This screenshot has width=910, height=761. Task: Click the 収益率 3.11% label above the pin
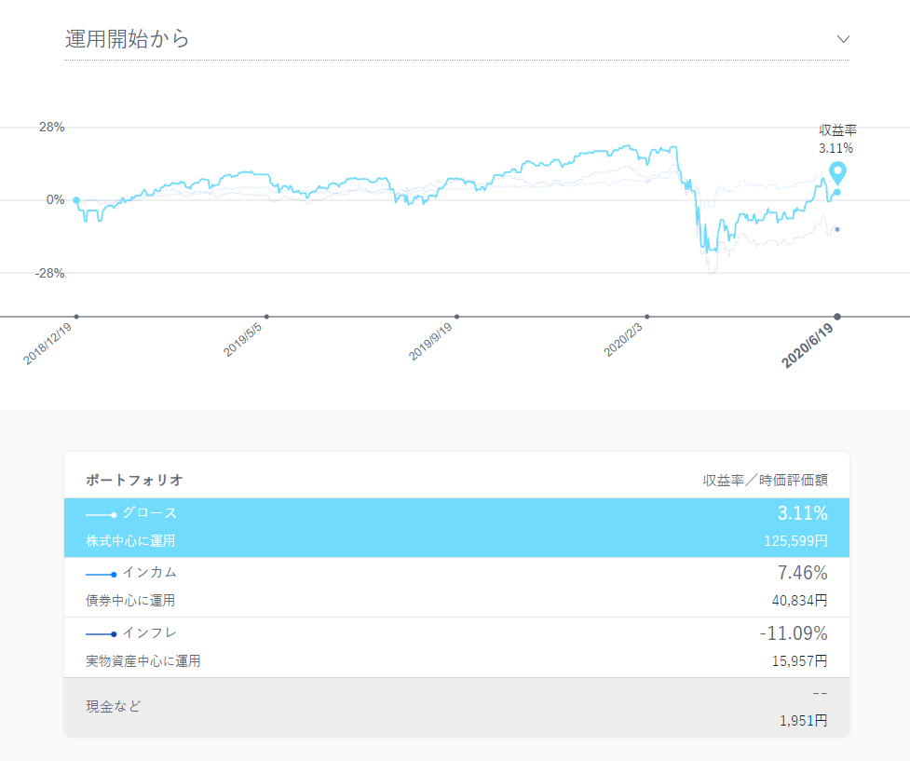836,139
